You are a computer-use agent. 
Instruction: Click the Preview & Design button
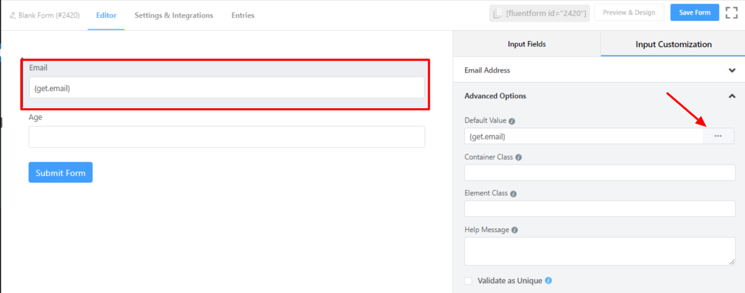coord(628,13)
